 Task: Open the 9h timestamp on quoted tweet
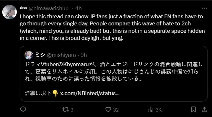tap(84, 55)
